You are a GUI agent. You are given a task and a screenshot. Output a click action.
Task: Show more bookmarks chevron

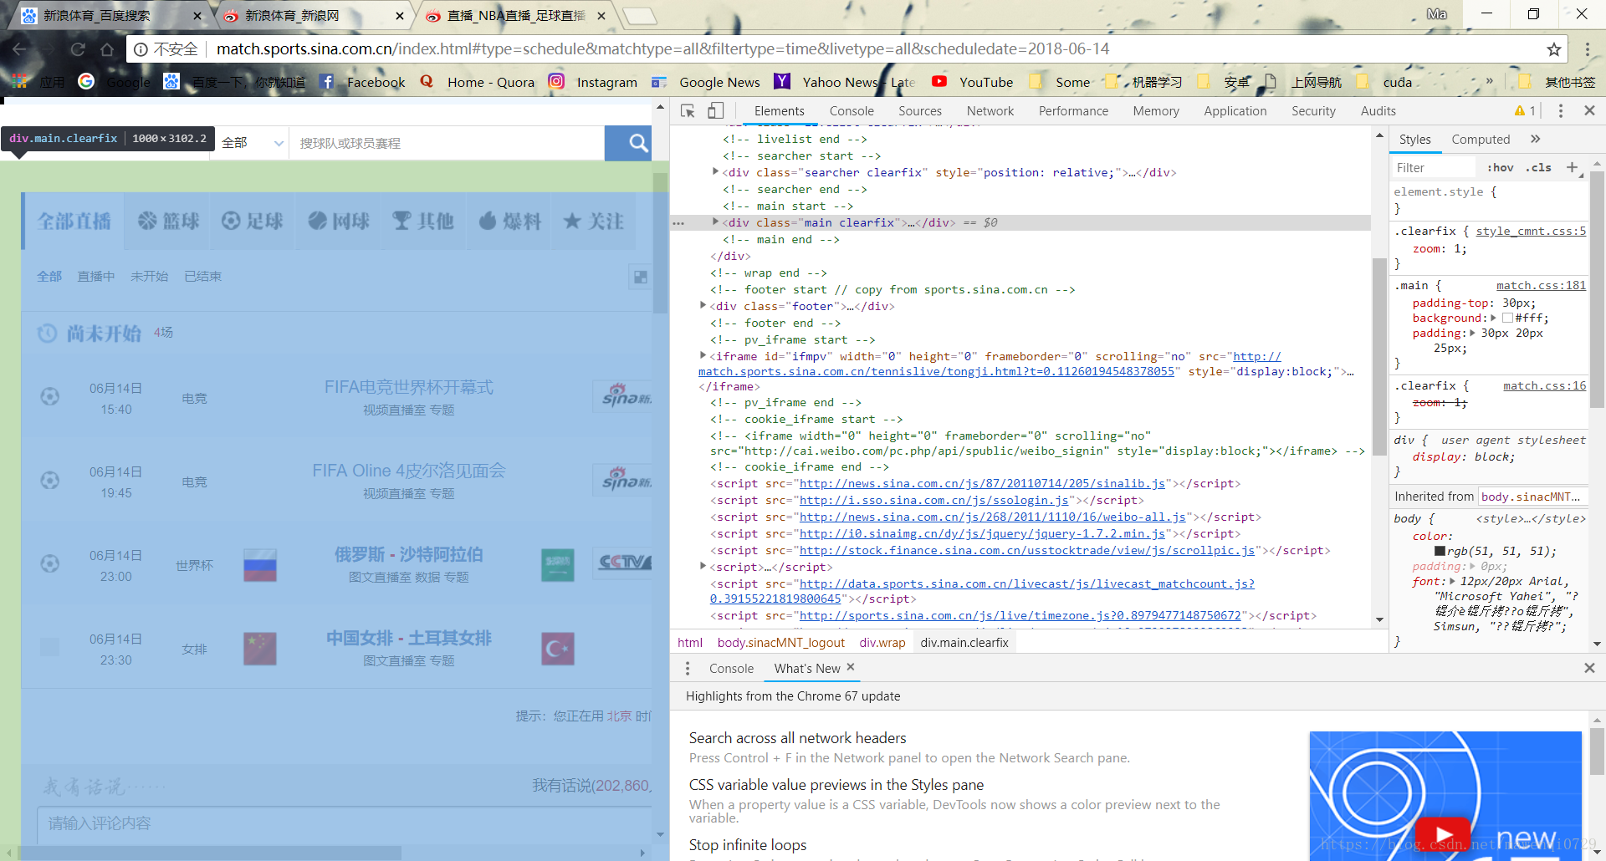[1490, 81]
